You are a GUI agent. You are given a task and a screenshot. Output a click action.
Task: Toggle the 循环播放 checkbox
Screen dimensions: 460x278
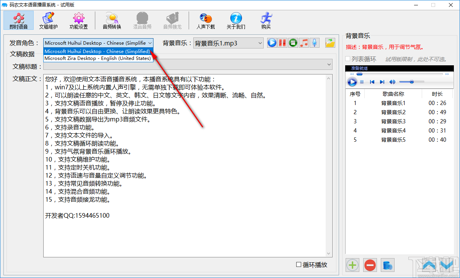(x=299, y=265)
